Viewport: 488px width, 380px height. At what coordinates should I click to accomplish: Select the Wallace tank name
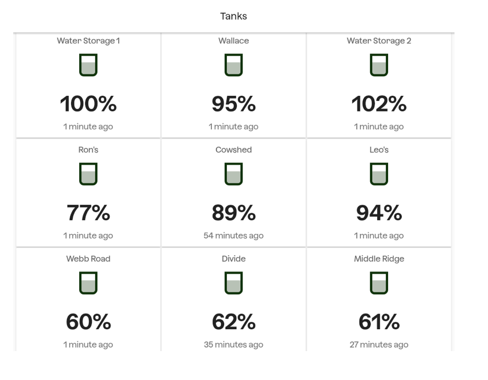tap(233, 41)
